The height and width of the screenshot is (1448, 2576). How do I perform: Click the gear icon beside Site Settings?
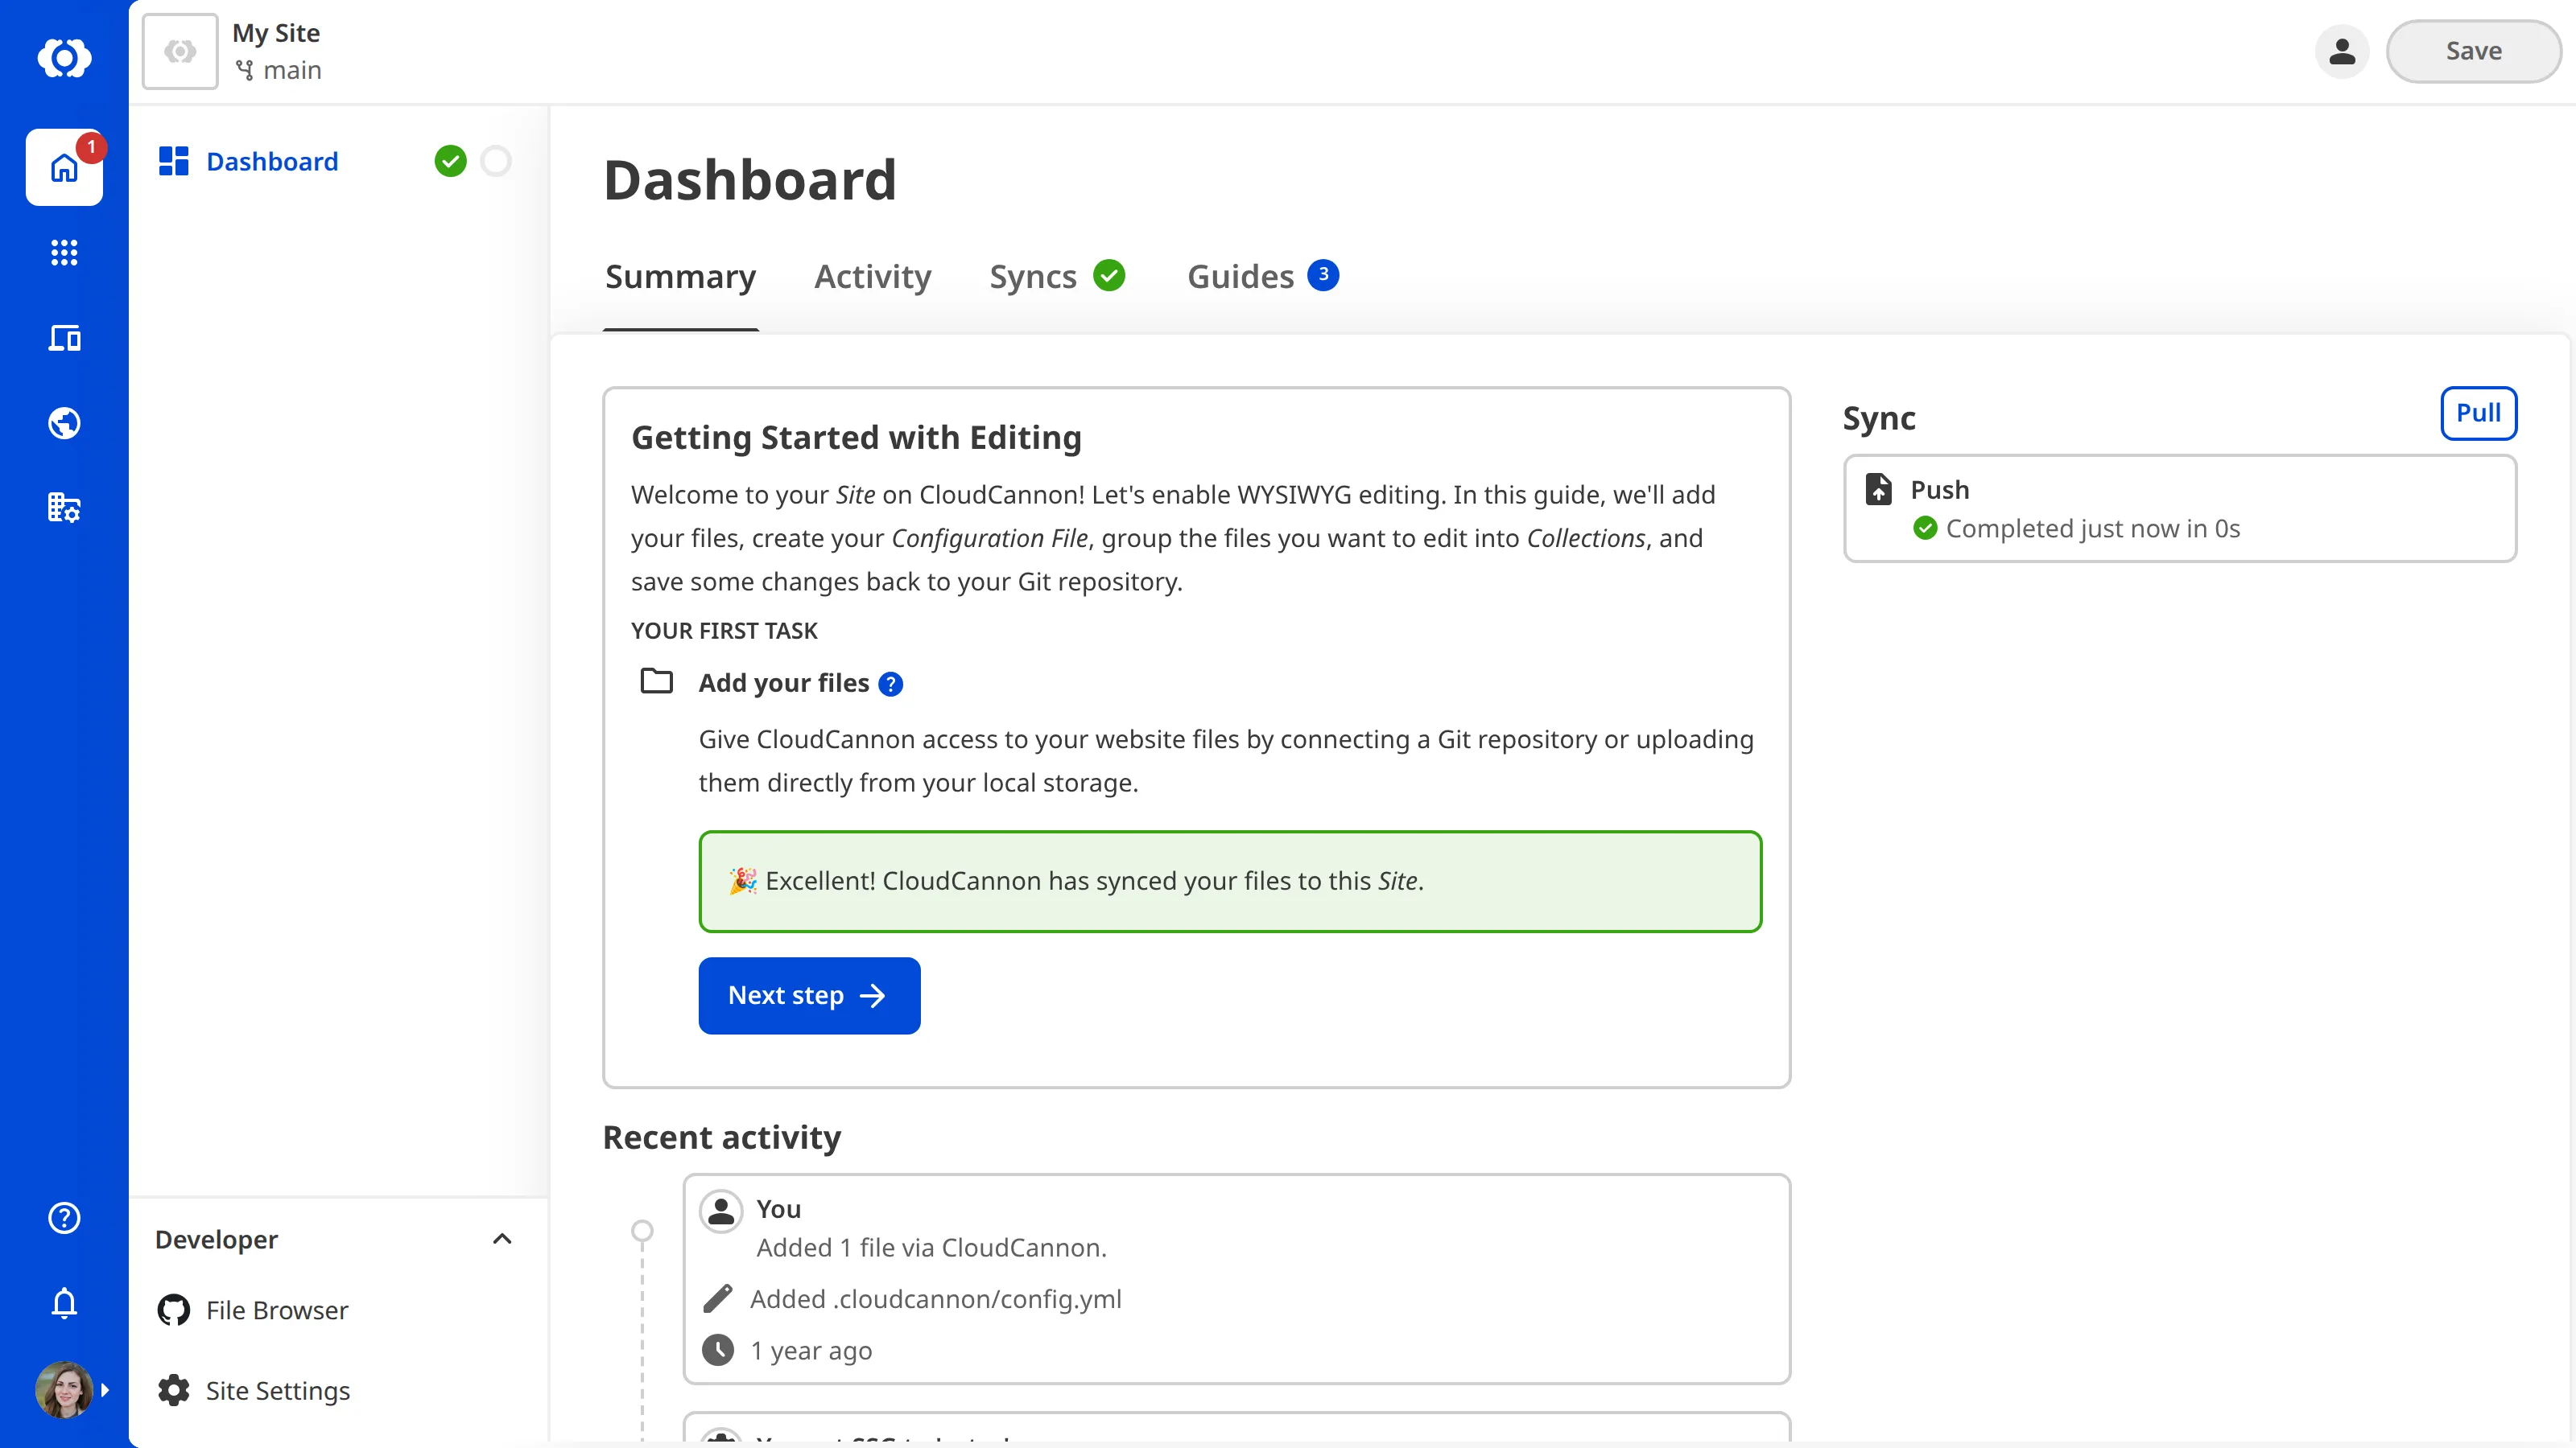coord(174,1390)
